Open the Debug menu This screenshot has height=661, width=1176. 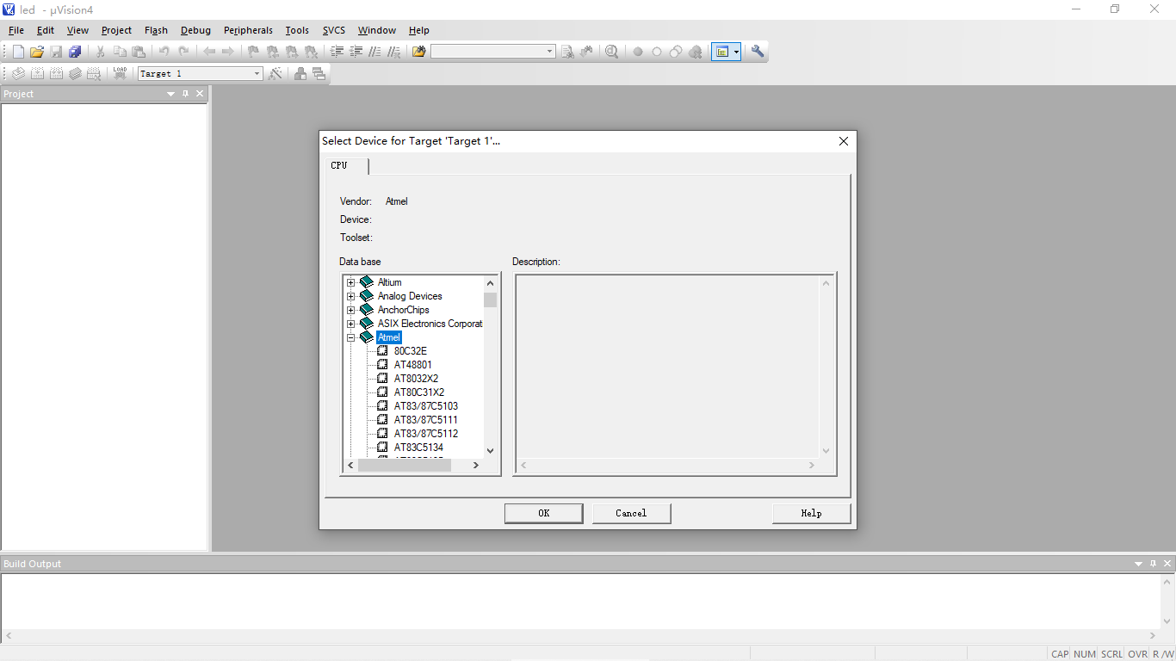[x=195, y=30]
